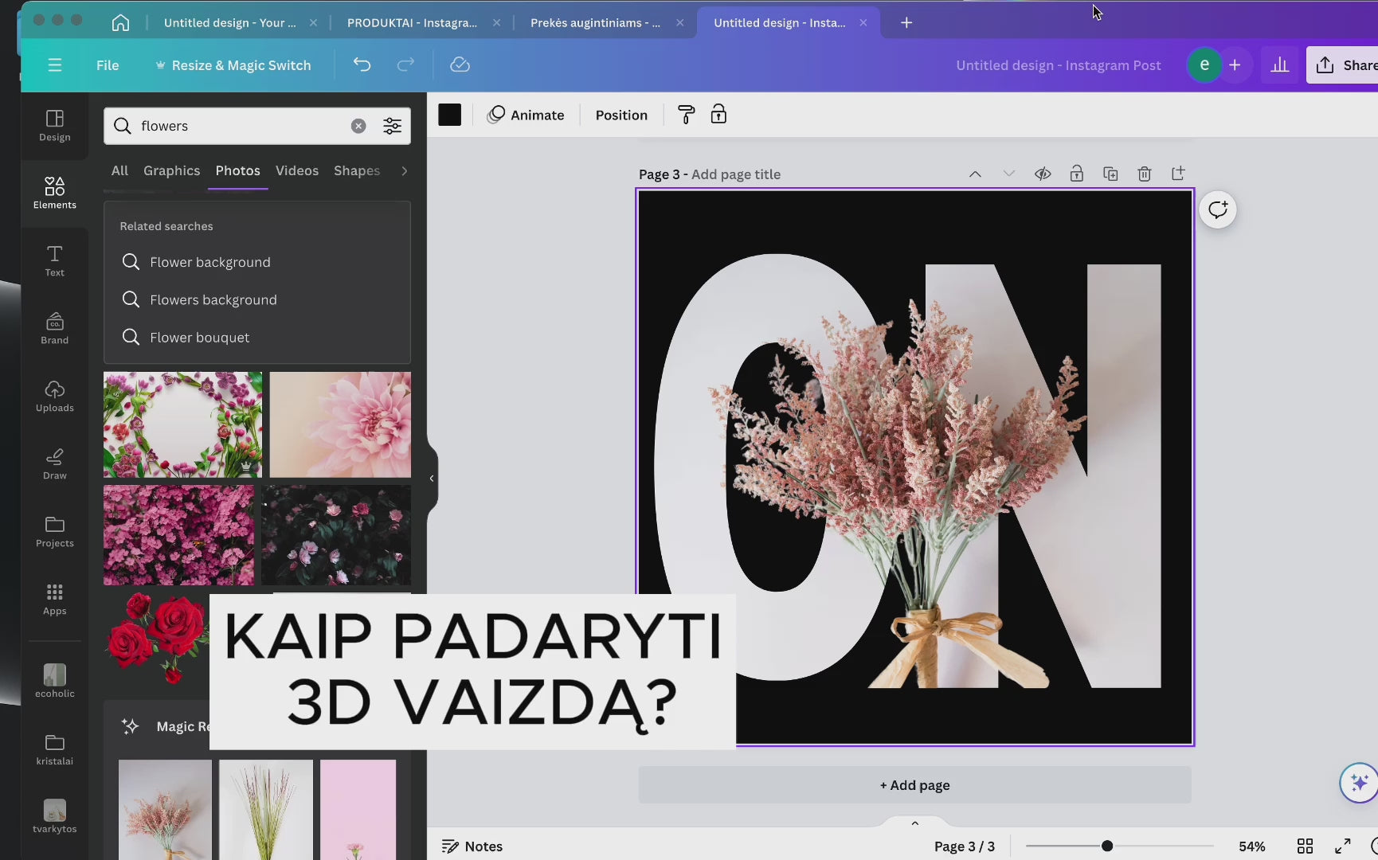This screenshot has height=860, width=1378.
Task: Move page up with the chevron arrow
Action: 975,174
